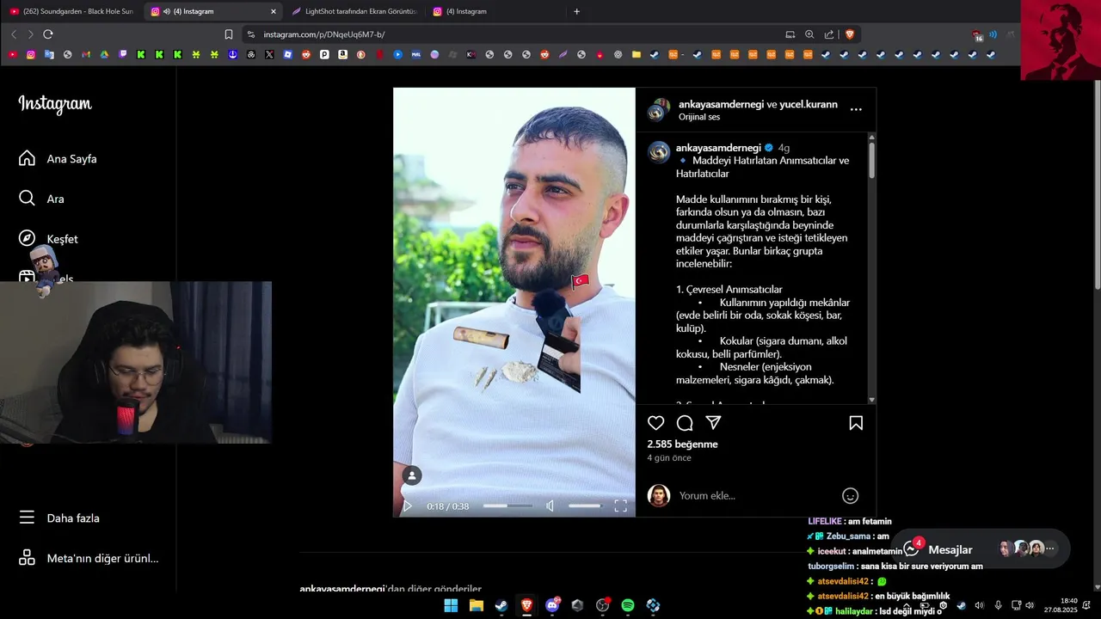Open the Amazon bookmark in the bookmarks bar
Screen dimensions: 1101x619
click(342, 54)
